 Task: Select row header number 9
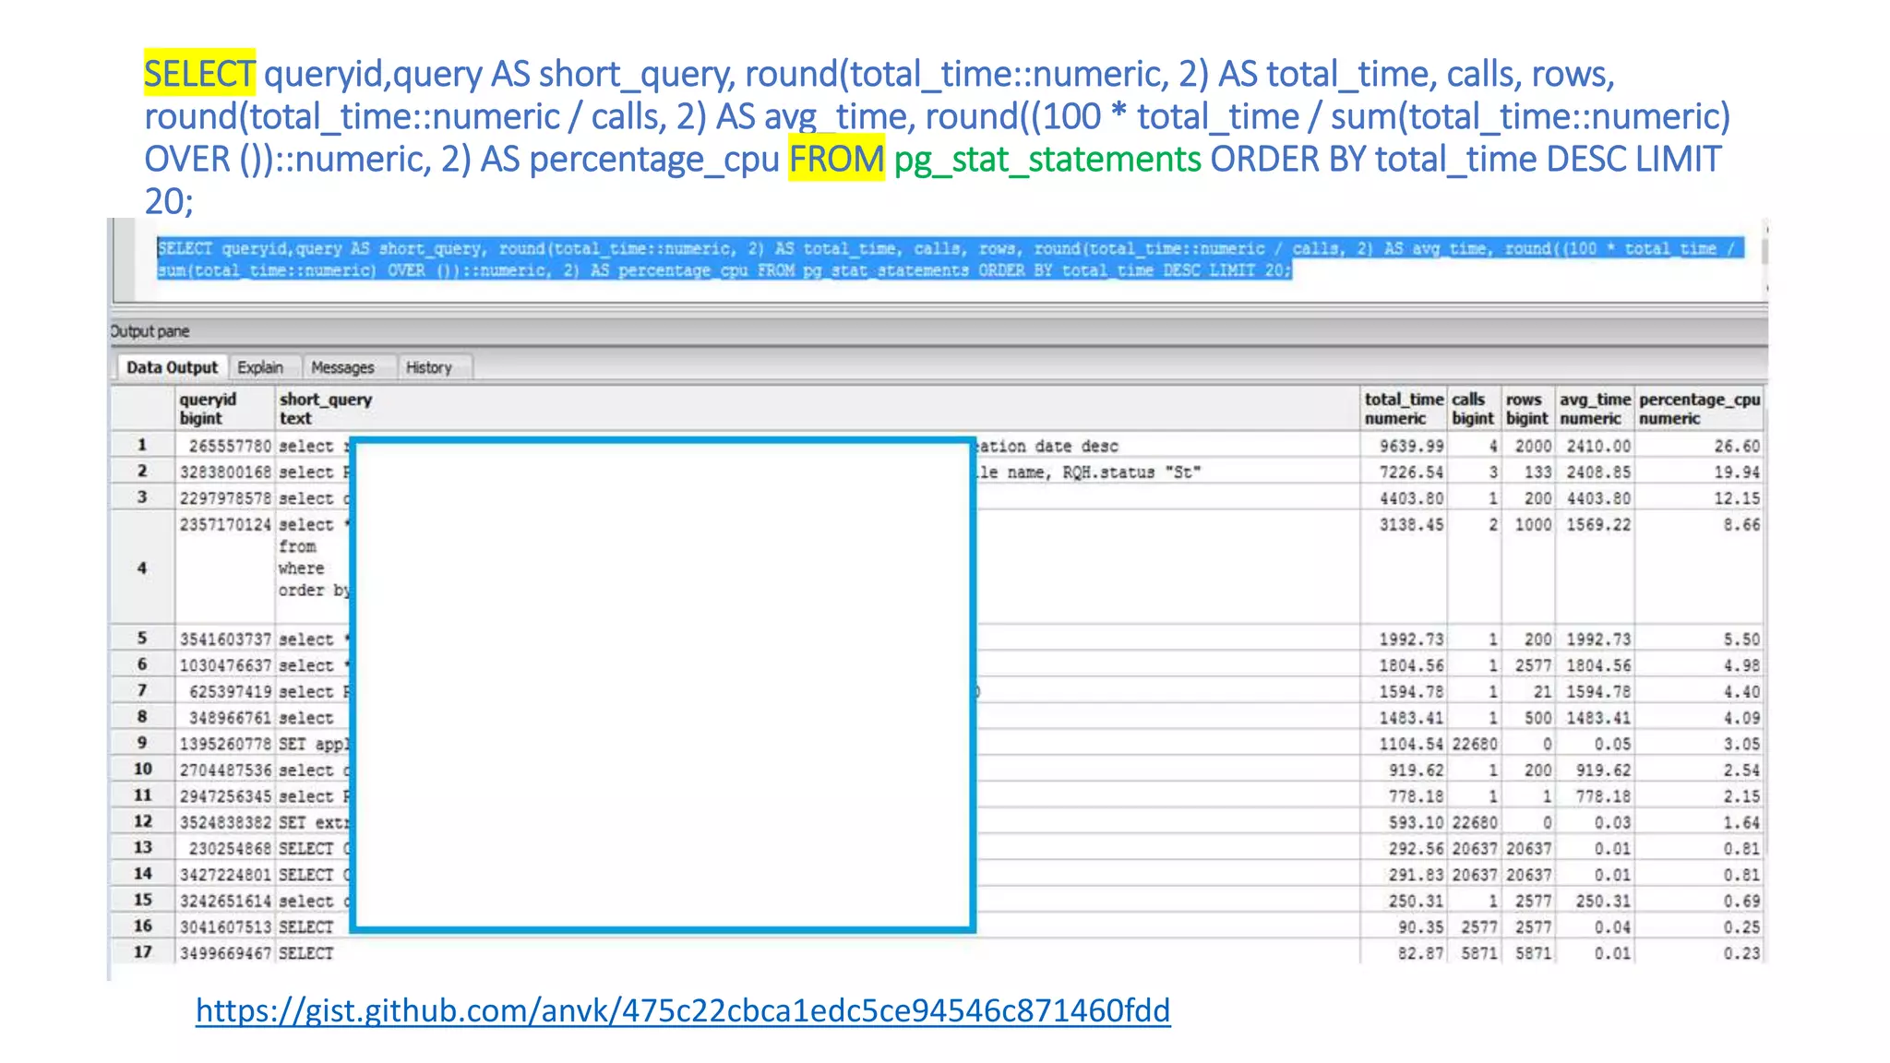[x=142, y=743]
